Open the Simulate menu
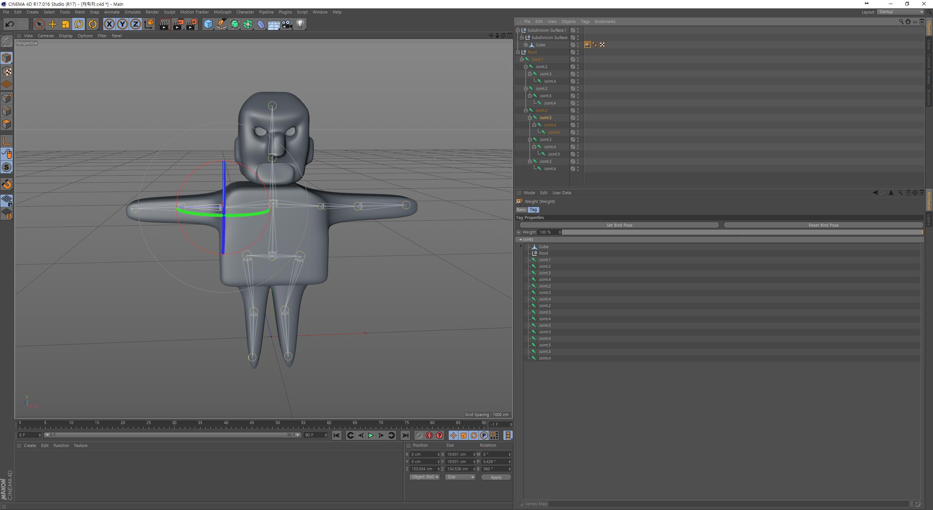 (132, 12)
